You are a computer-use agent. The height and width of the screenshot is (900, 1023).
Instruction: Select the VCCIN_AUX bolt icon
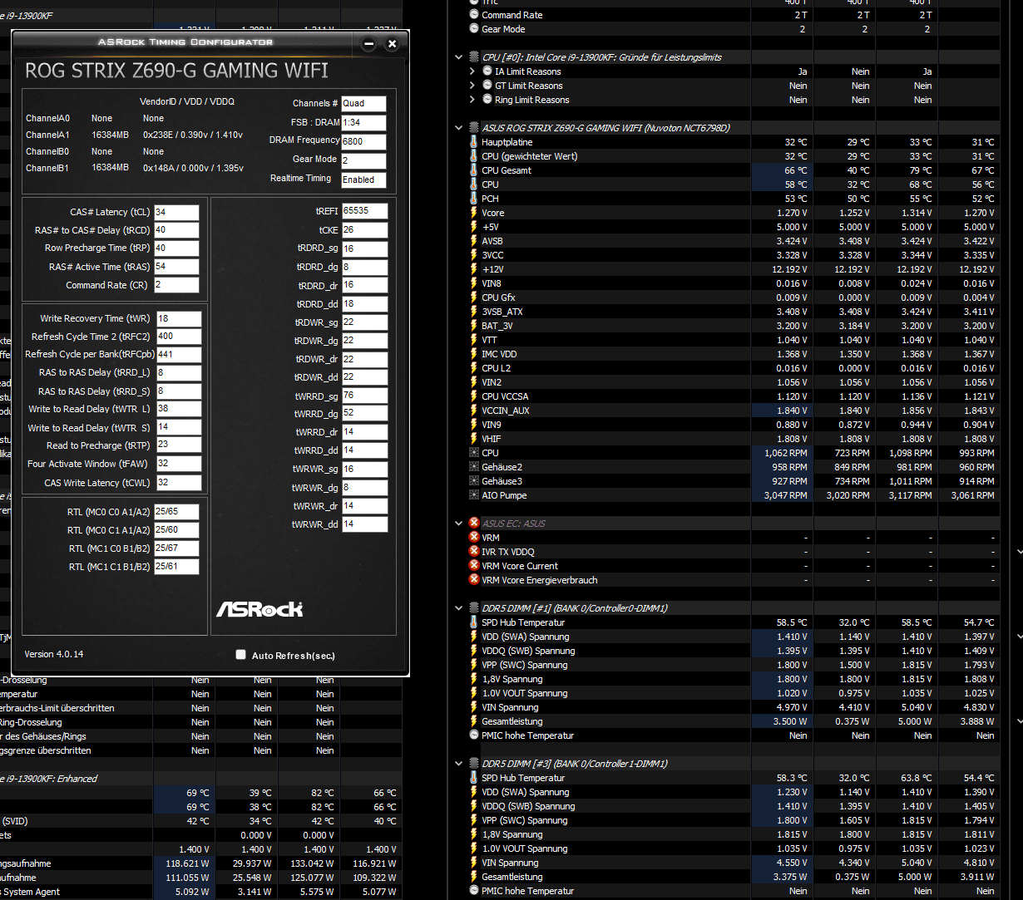coord(474,411)
